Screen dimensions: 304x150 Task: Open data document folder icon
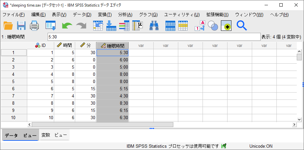[x=8, y=26]
